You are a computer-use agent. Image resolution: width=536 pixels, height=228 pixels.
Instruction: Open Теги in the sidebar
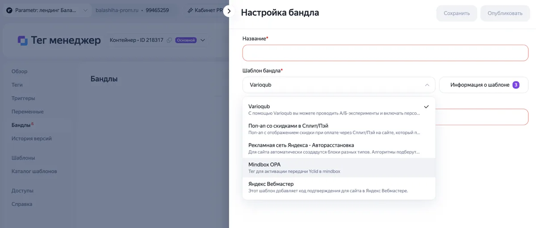[x=17, y=85]
